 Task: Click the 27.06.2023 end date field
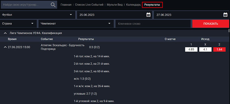[x=191, y=15]
